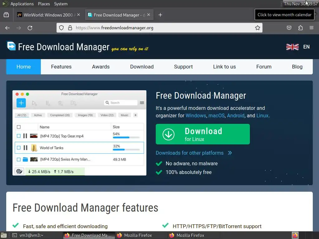Open the Forum navigation item
319x239 pixels.
point(264,67)
